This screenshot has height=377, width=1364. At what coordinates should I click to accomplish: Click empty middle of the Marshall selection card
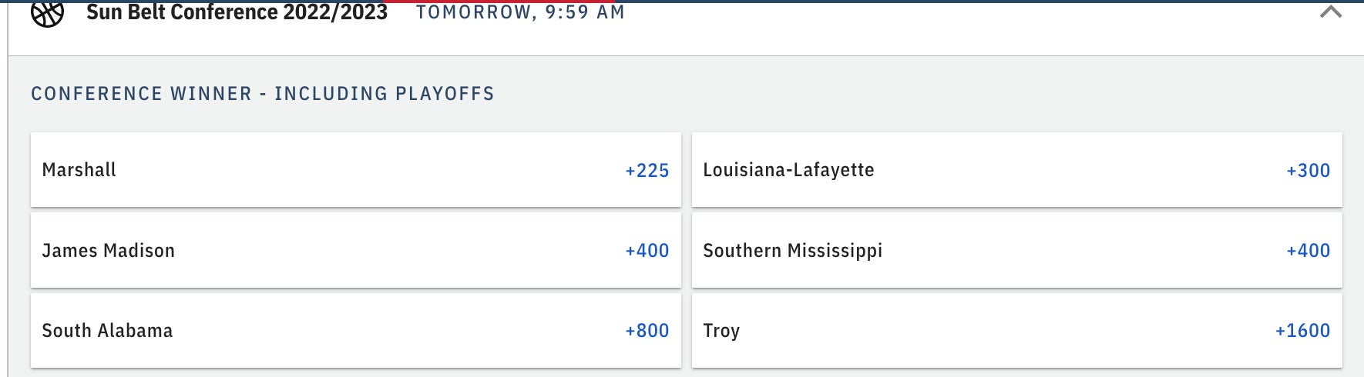click(370, 170)
